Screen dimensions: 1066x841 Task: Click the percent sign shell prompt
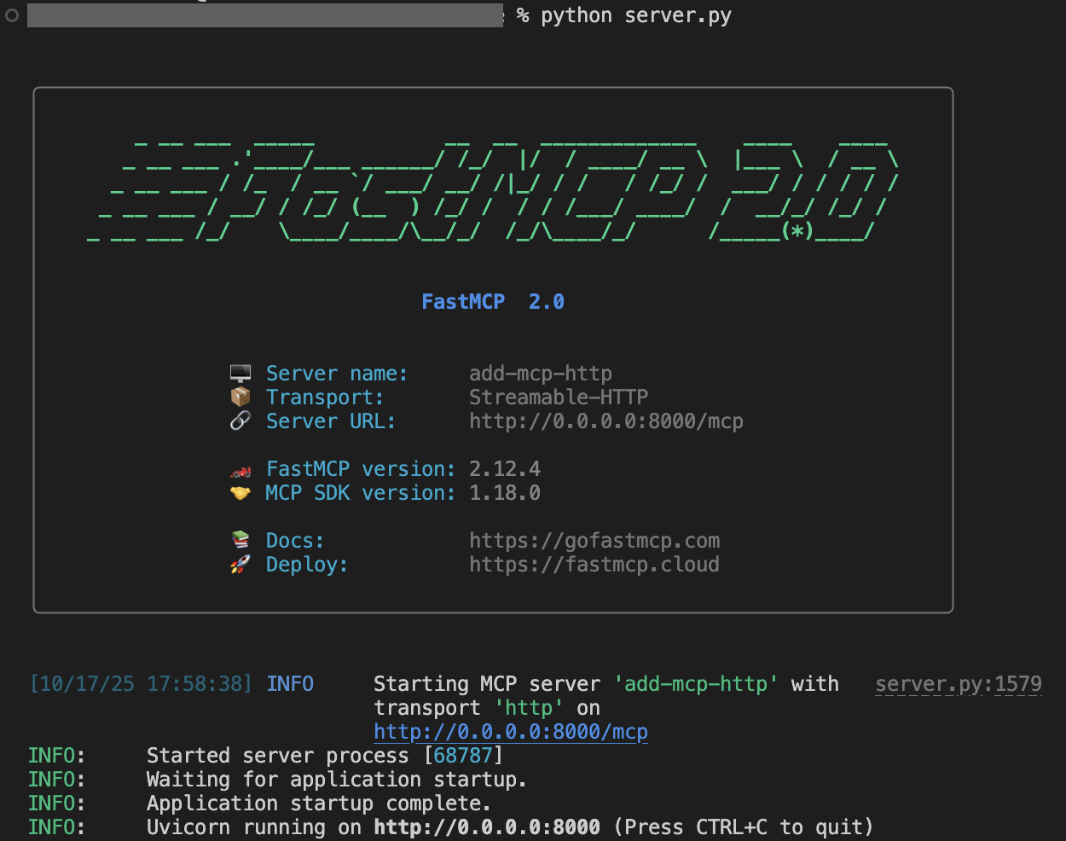point(523,16)
